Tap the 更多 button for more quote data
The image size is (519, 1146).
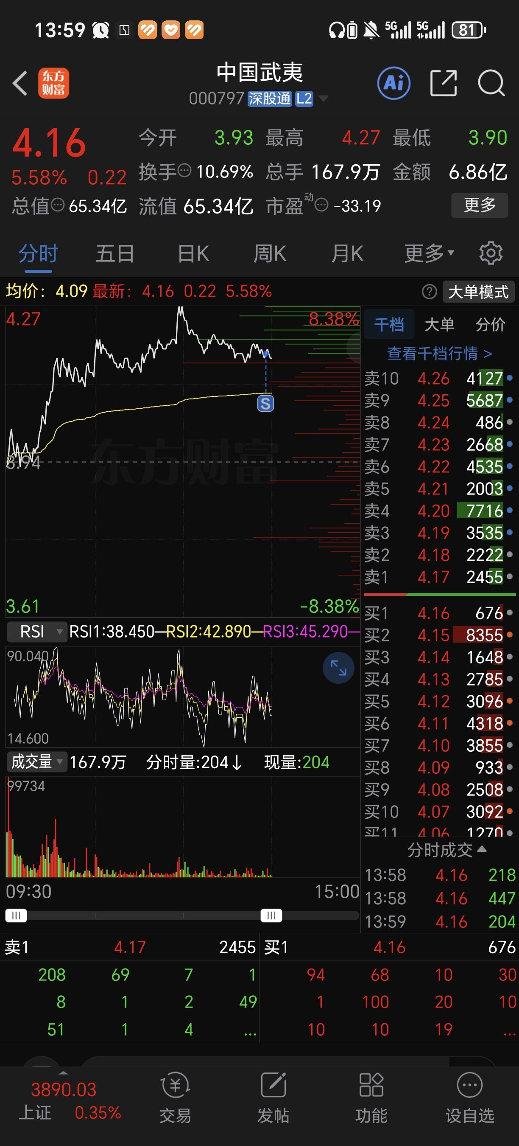pyautogui.click(x=480, y=205)
